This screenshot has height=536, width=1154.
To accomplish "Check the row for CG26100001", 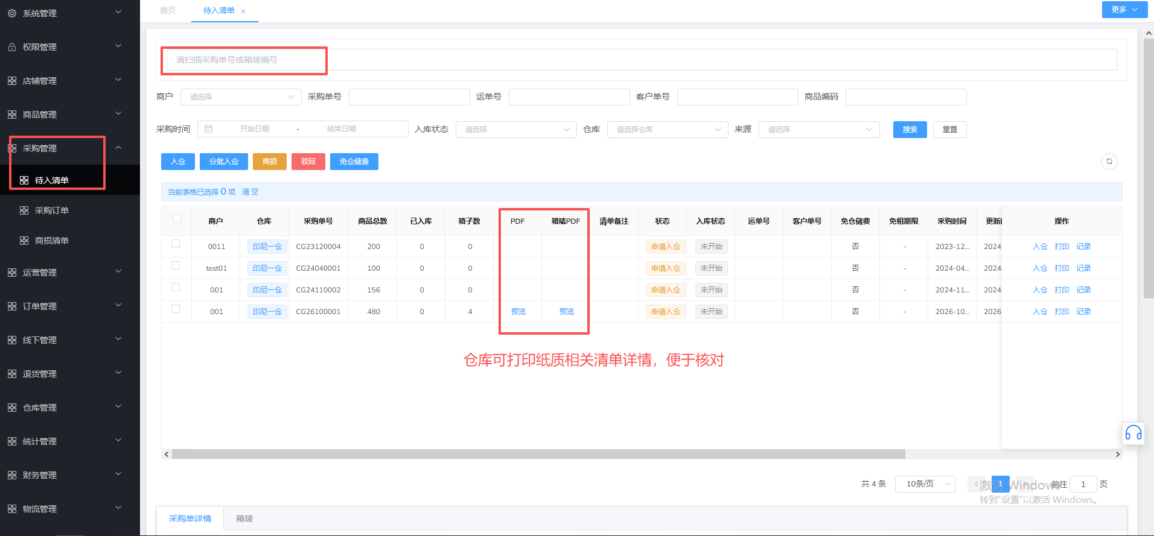I will coord(176,309).
